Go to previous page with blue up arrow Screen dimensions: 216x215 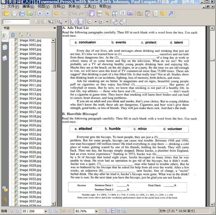[40, 14]
